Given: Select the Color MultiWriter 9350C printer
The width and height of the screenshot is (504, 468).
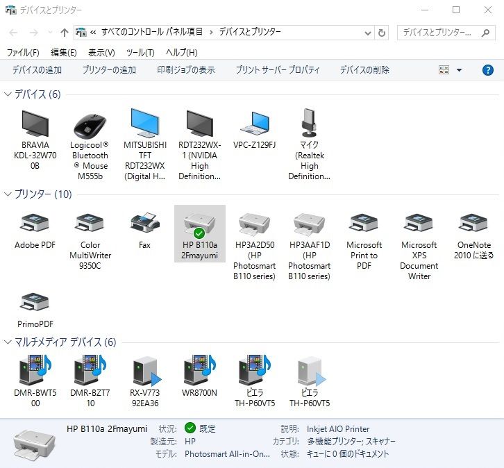Looking at the screenshot, I should point(90,223).
